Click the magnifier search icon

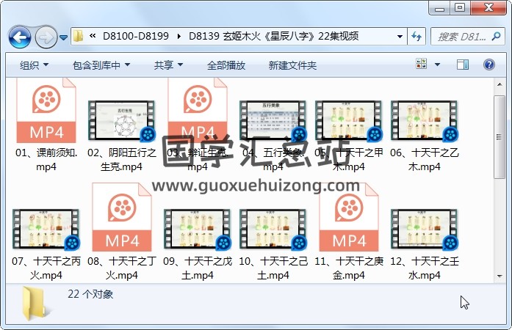click(497, 36)
